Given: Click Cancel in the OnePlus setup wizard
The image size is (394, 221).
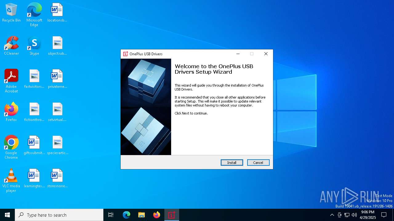Looking at the screenshot, I should coord(258,163).
